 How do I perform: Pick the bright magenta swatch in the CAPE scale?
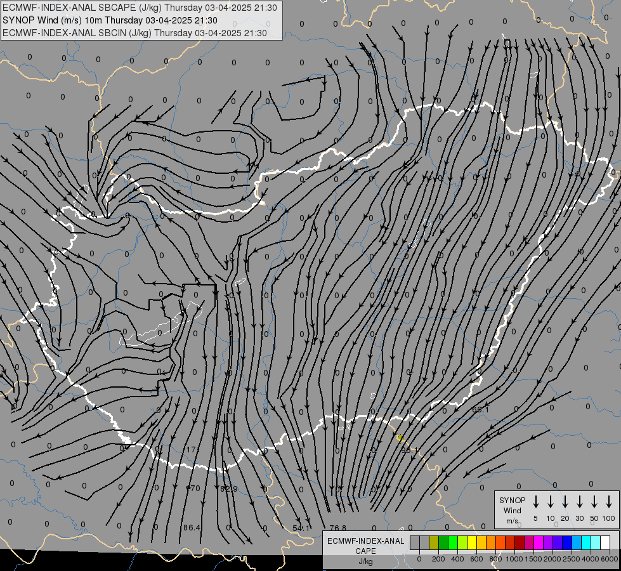point(539,542)
